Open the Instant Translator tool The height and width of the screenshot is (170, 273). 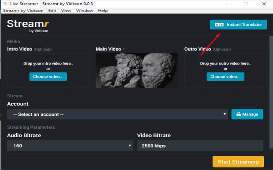[238, 24]
